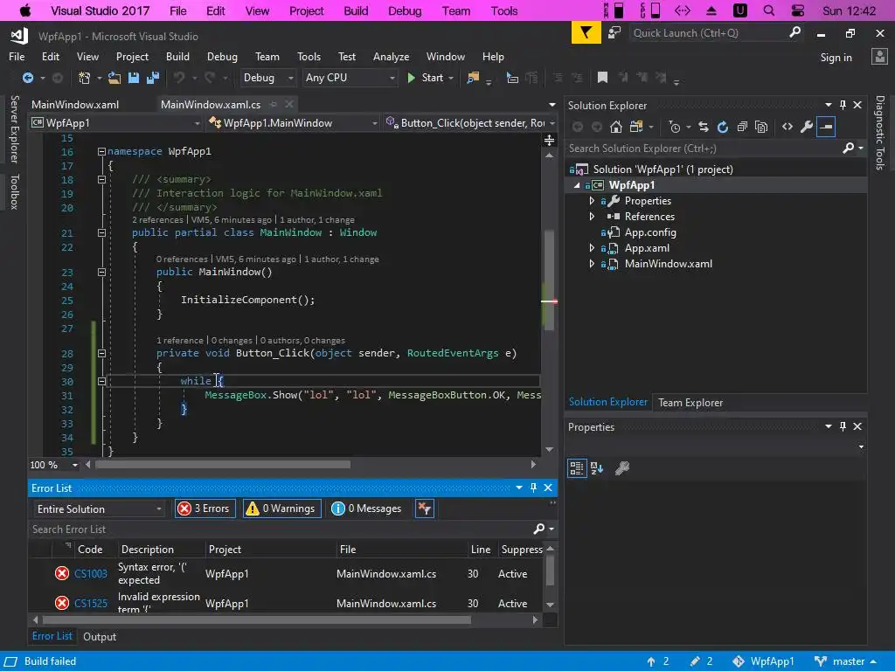Click Sign in link
The image size is (895, 671).
[836, 57]
